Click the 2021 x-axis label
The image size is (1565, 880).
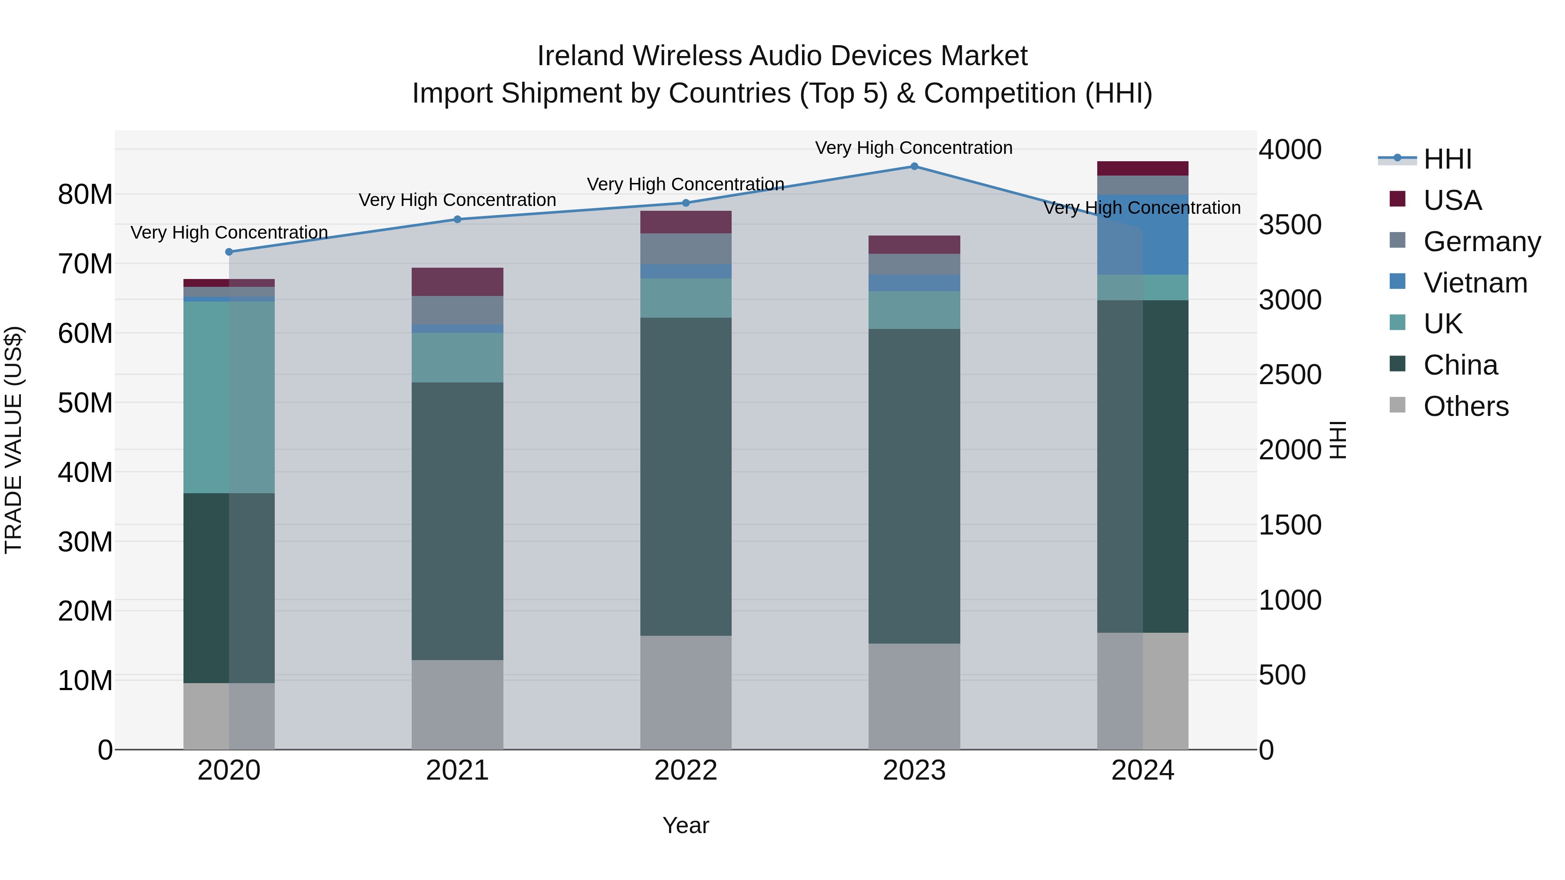click(x=457, y=770)
